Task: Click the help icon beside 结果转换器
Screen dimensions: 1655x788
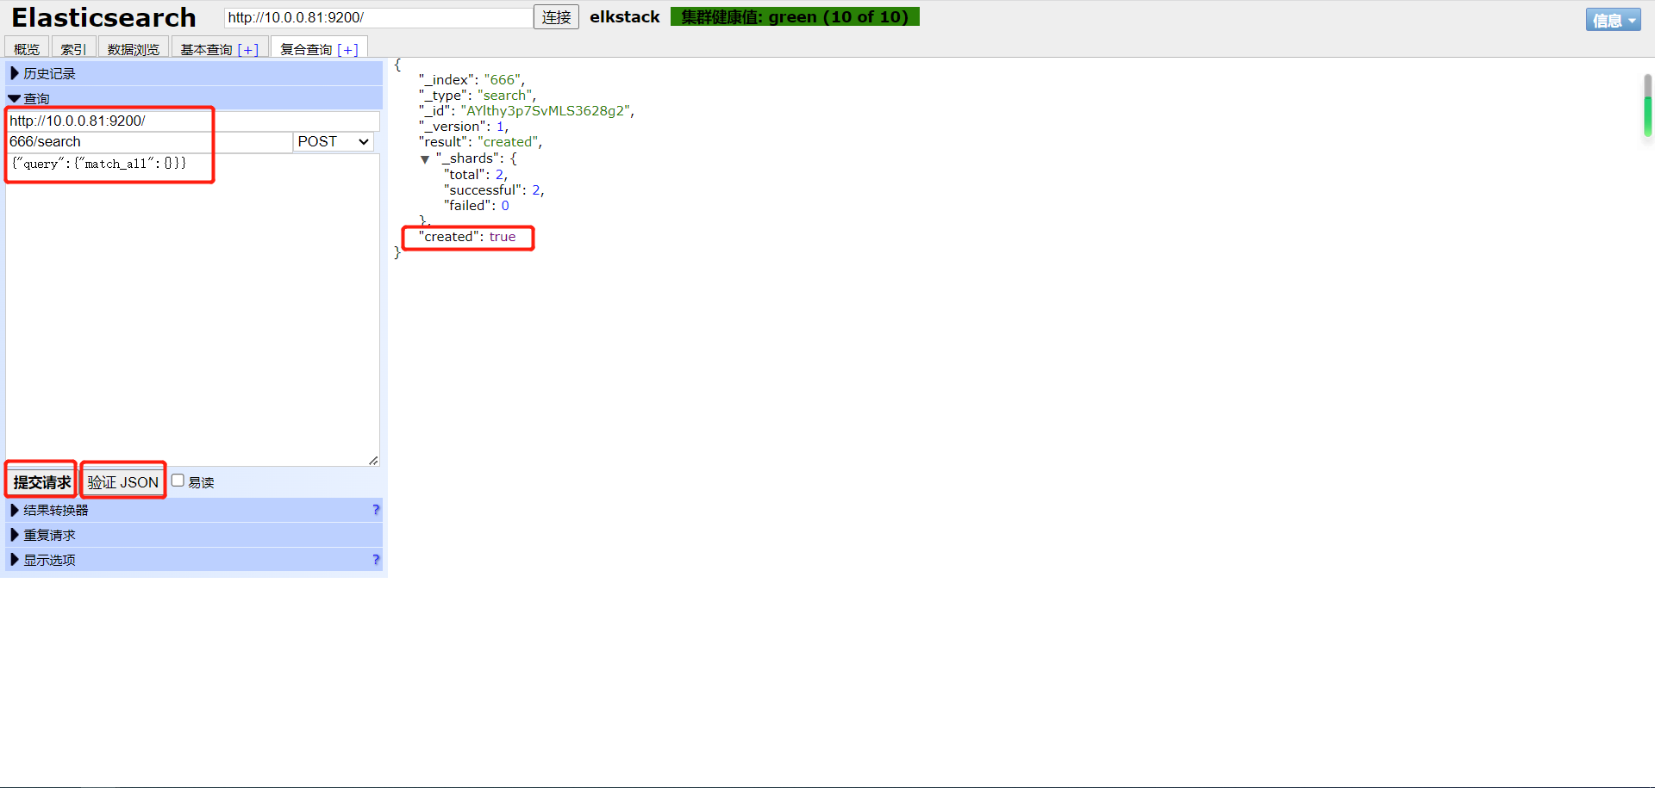Action: tap(376, 510)
